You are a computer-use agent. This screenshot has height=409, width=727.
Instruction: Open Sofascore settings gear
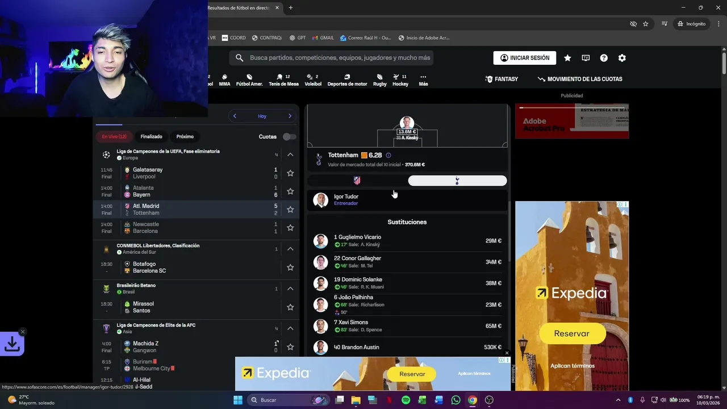coord(622,58)
